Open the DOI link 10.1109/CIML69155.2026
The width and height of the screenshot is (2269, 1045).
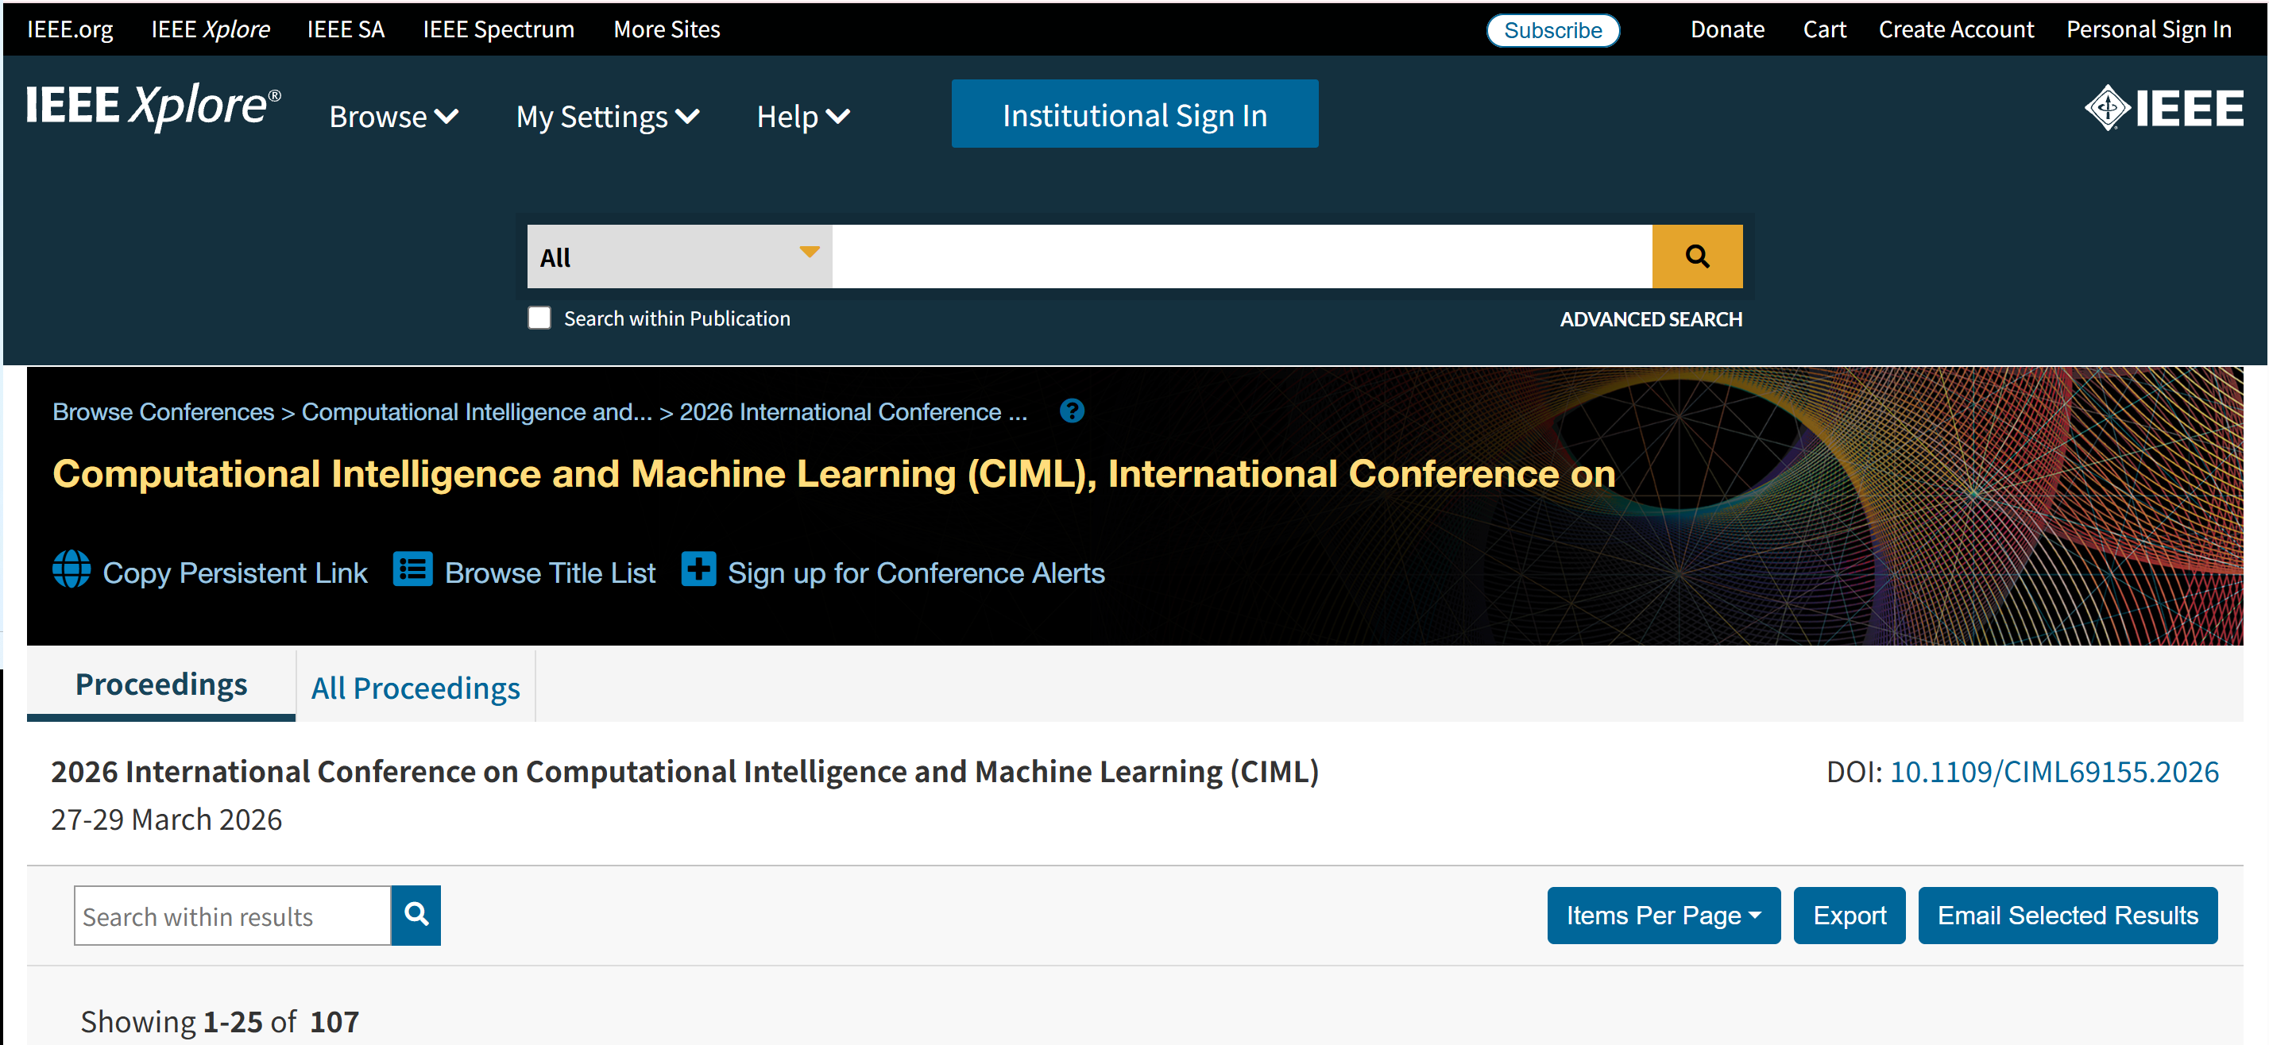coord(2054,771)
